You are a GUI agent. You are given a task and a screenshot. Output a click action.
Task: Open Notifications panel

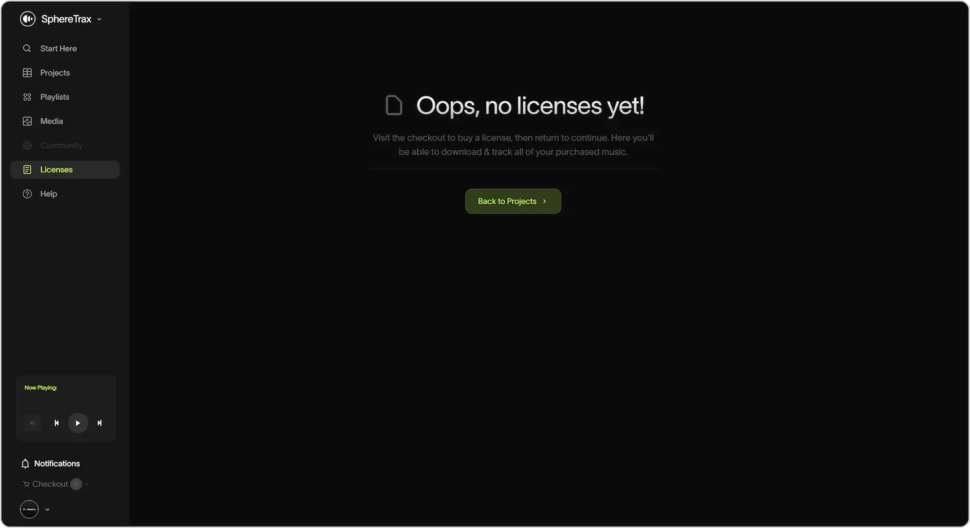pyautogui.click(x=51, y=464)
